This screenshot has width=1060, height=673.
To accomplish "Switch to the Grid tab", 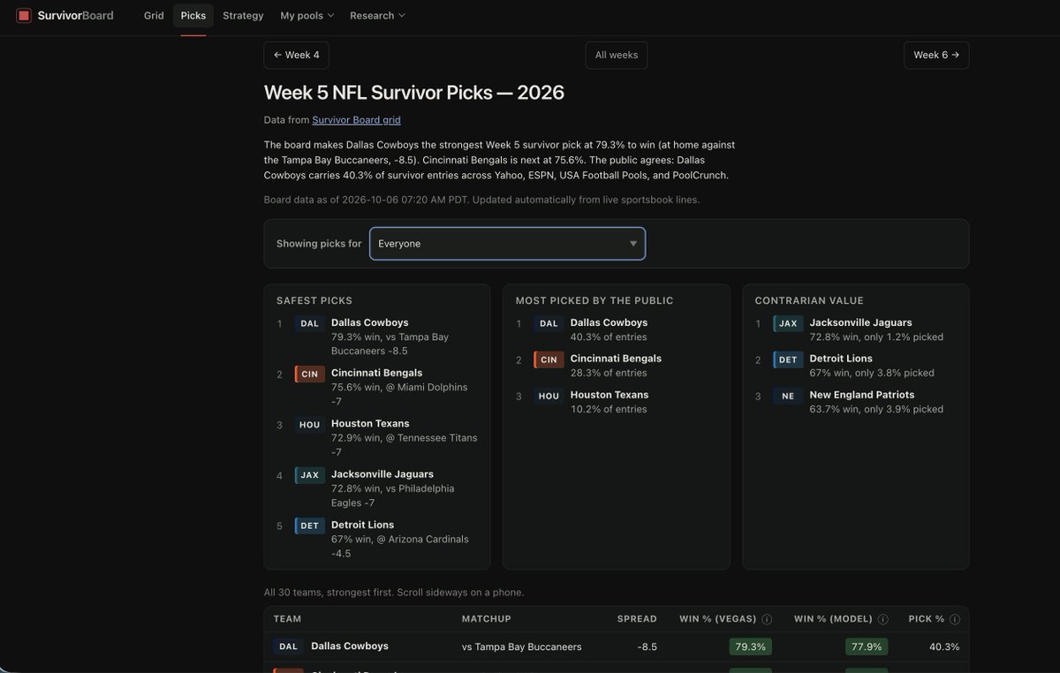I will 154,16.
